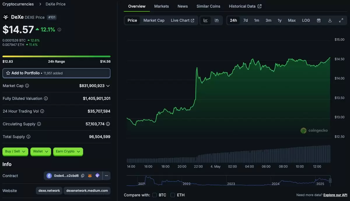This screenshot has height=201, width=350.
Task: Switch to line chart view icon
Action: pos(206,20)
